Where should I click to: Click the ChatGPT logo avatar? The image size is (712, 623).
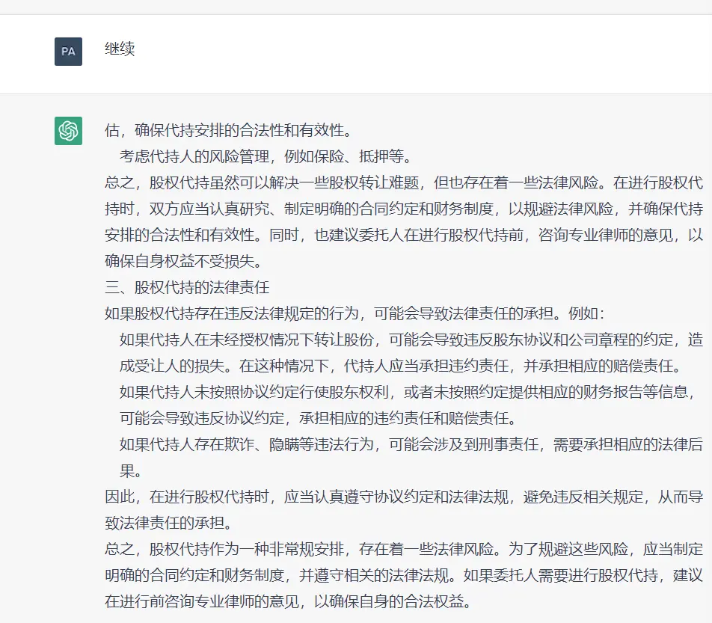pyautogui.click(x=68, y=131)
